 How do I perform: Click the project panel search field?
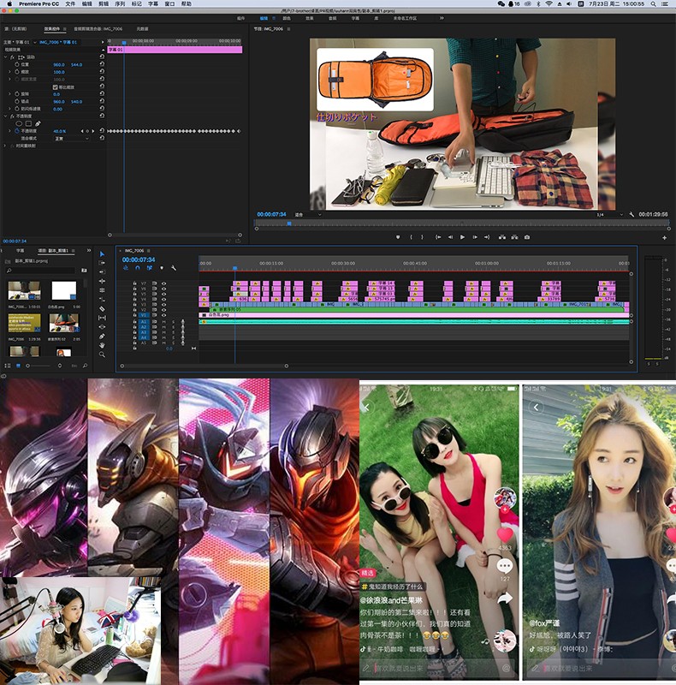click(x=42, y=271)
